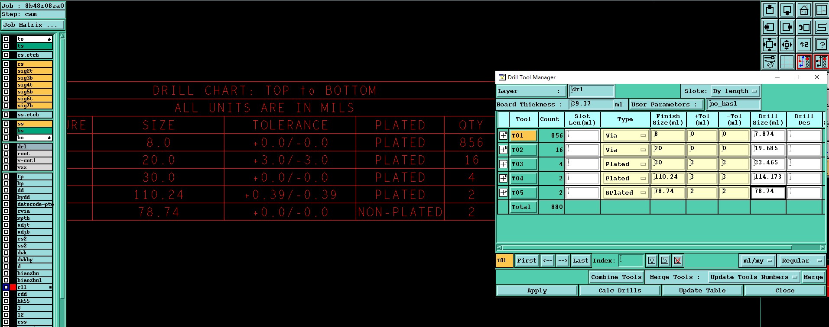Click the plus icon beside T02
Screen dimensions: 829x327
click(x=503, y=150)
